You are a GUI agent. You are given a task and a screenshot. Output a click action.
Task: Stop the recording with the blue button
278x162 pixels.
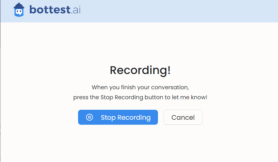tap(118, 117)
